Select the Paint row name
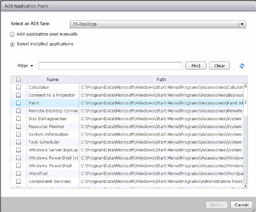This screenshot has height=212, width=256. pyautogui.click(x=34, y=103)
